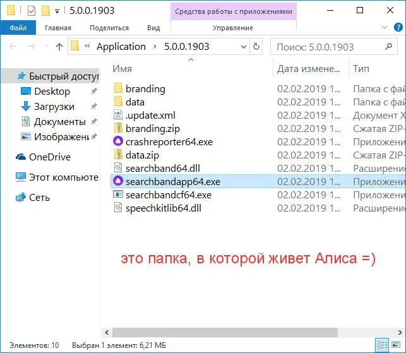The width and height of the screenshot is (406, 353).
Task: Open Help with the question mark icon
Action: tap(398, 27)
